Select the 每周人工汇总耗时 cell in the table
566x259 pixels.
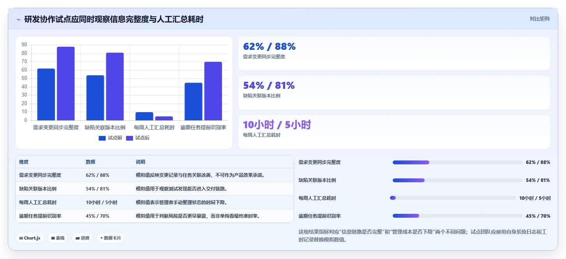coord(38,203)
